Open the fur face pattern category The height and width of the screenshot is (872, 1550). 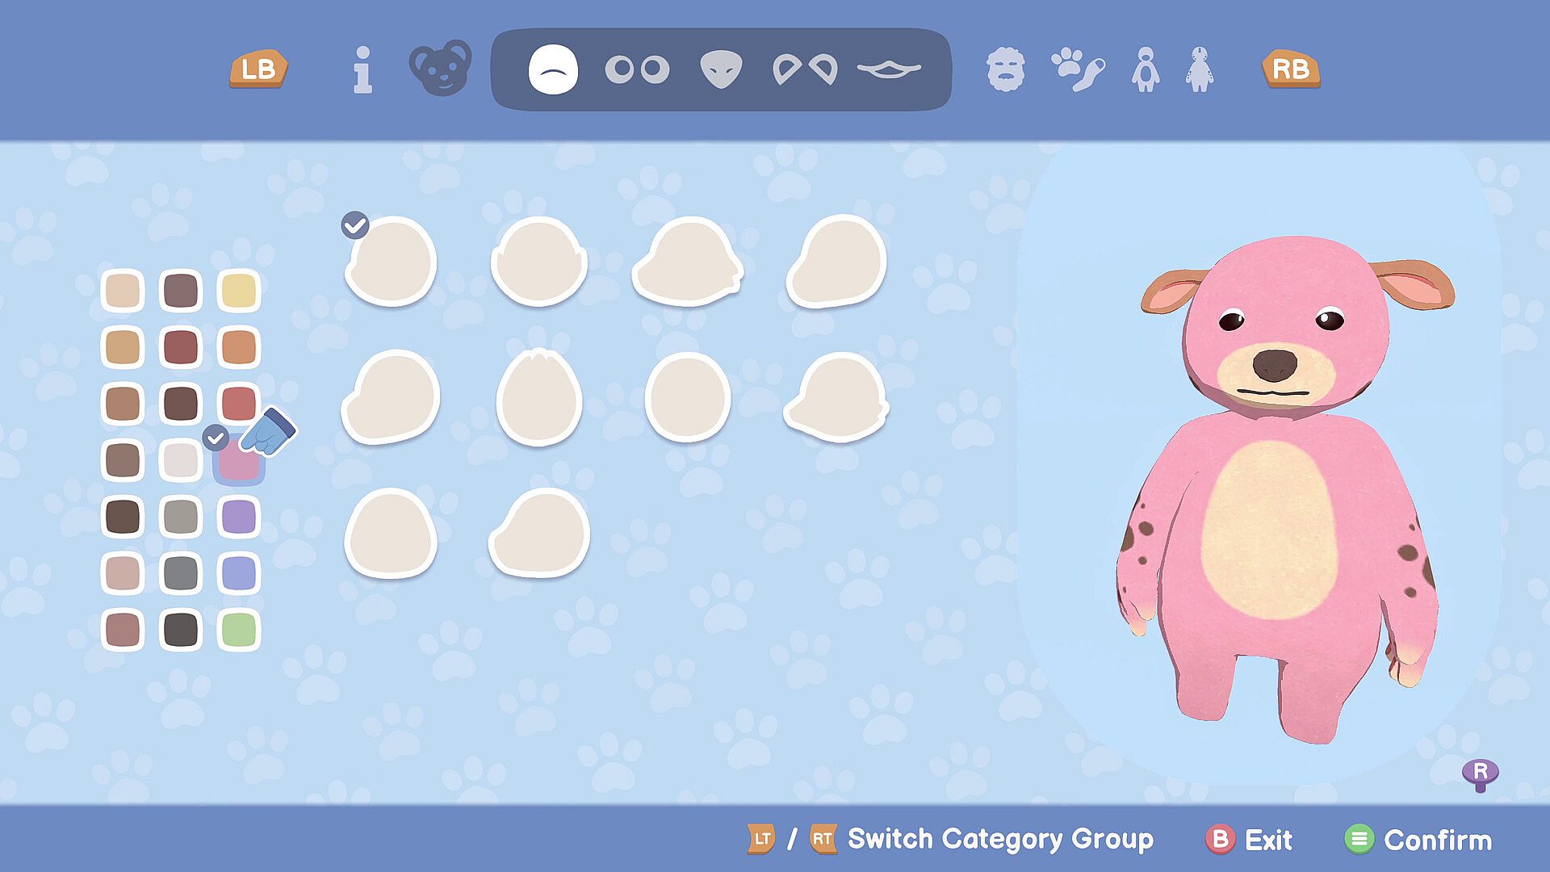tap(1005, 69)
